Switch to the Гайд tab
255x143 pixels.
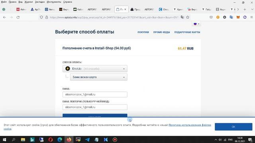pyautogui.click(x=206, y=10)
